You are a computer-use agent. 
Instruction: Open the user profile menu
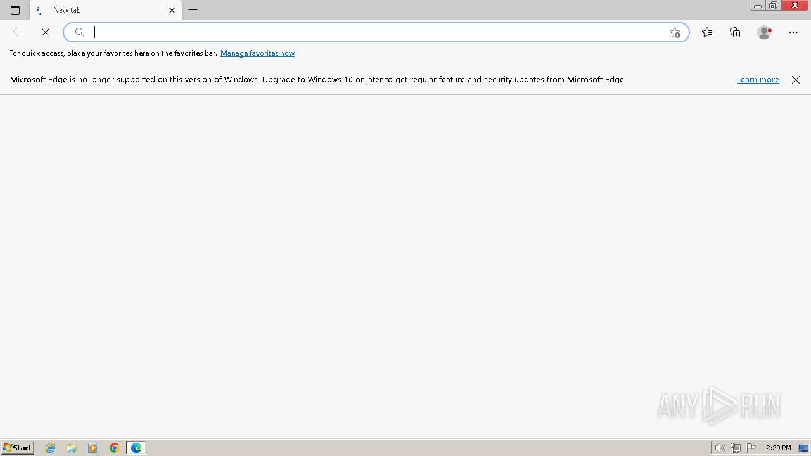pyautogui.click(x=764, y=32)
